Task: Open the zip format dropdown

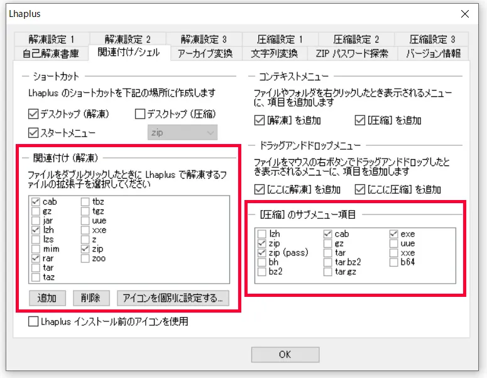Action: pyautogui.click(x=182, y=133)
